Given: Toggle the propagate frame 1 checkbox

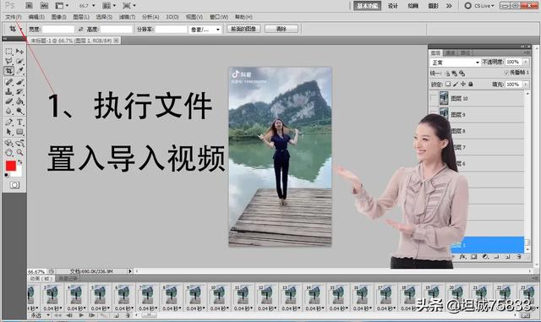Looking at the screenshot, I should click(x=506, y=73).
